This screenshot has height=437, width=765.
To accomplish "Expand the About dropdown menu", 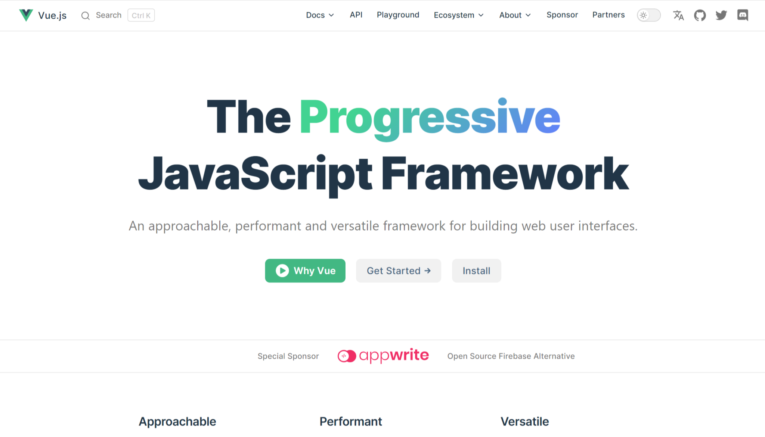I will click(x=515, y=15).
